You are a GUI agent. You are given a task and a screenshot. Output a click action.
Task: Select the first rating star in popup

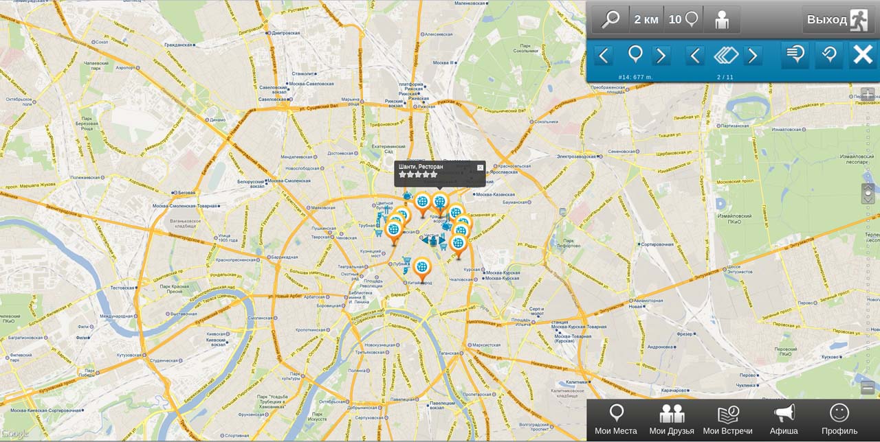point(402,175)
